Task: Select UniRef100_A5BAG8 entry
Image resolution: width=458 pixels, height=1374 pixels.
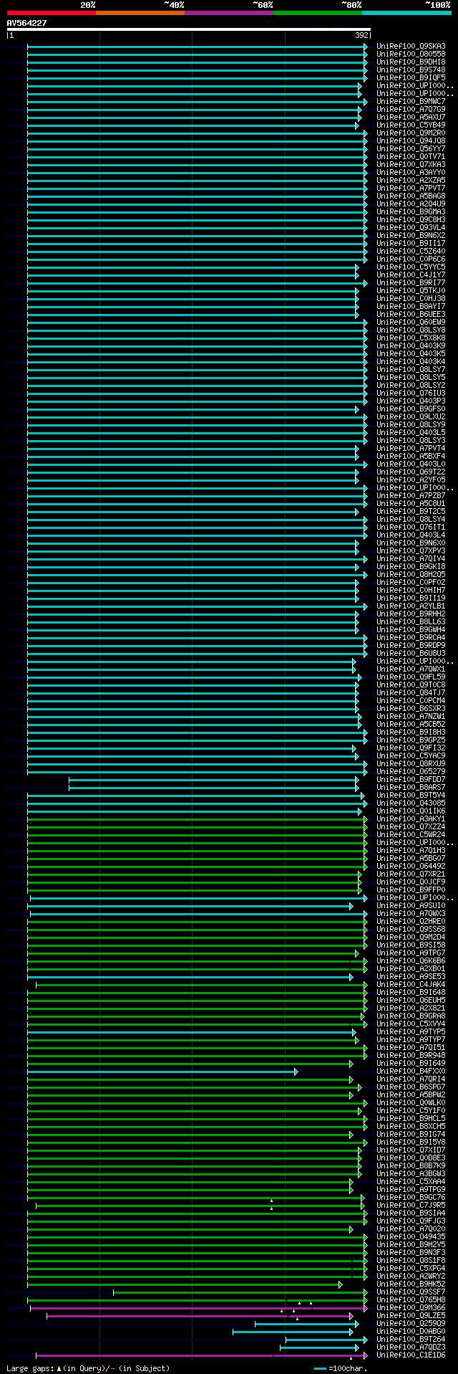Action: coord(411,196)
